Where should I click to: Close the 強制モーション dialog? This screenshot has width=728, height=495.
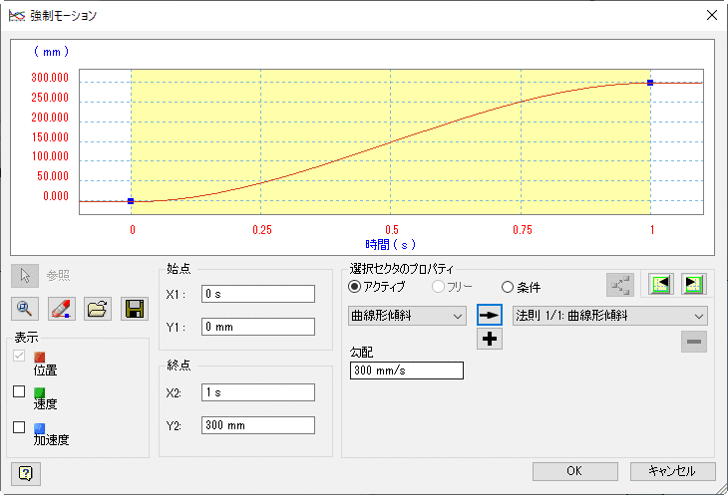pyautogui.click(x=711, y=15)
